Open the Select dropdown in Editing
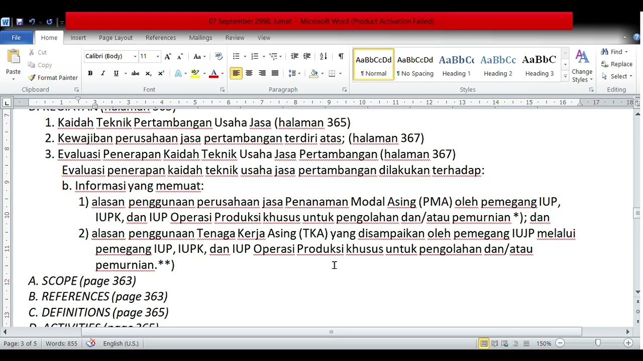The width and height of the screenshot is (643, 361). click(617, 76)
